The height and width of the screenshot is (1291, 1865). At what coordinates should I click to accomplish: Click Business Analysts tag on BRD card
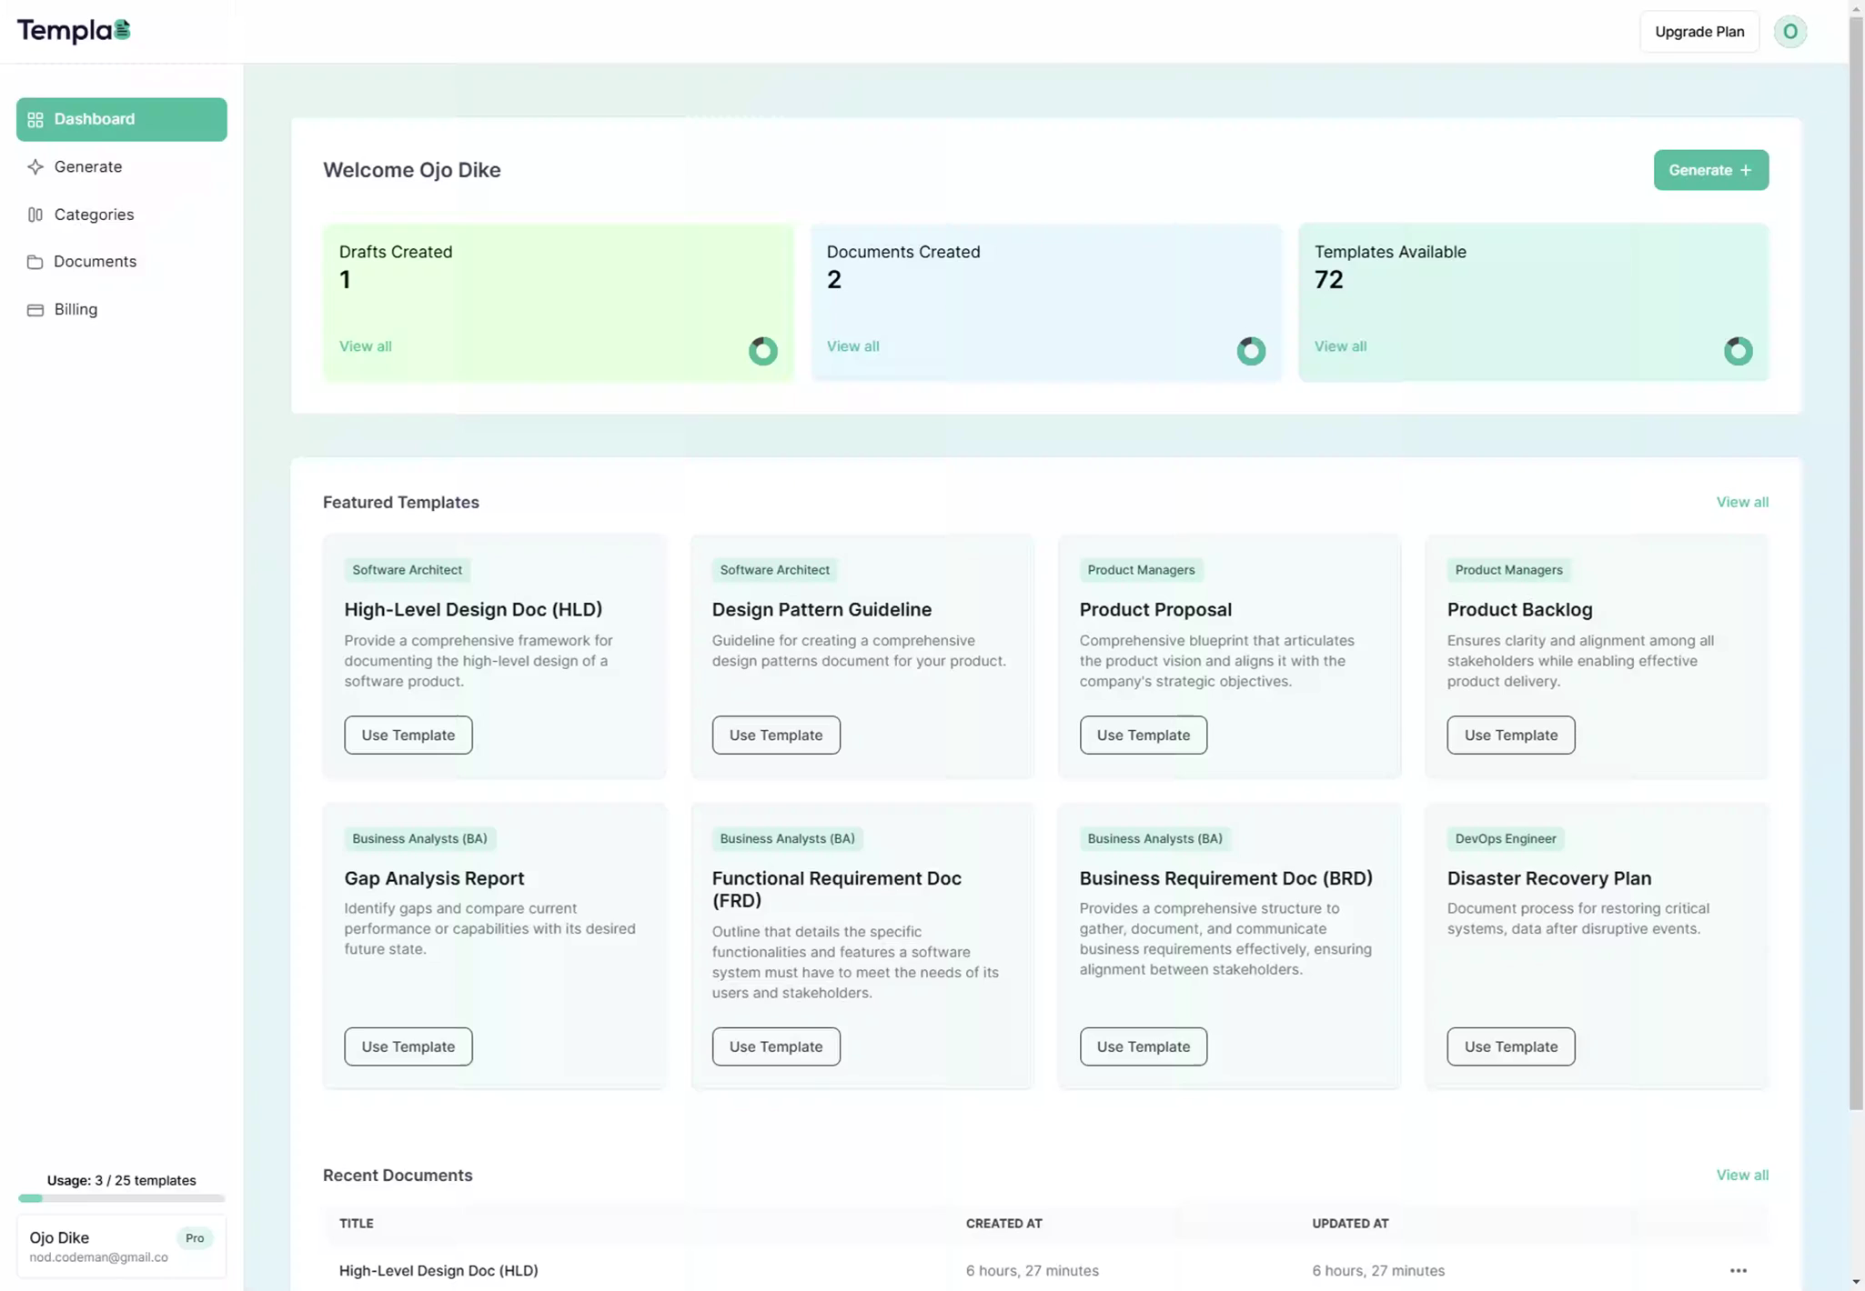(1154, 838)
